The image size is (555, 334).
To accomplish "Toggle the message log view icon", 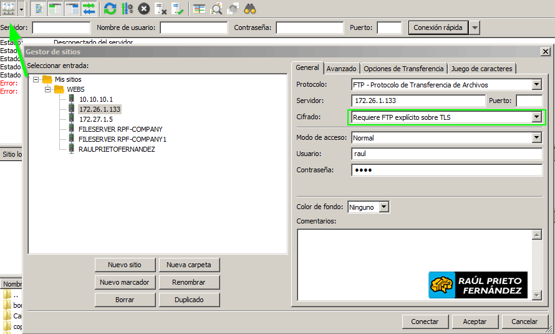I will point(39,9).
